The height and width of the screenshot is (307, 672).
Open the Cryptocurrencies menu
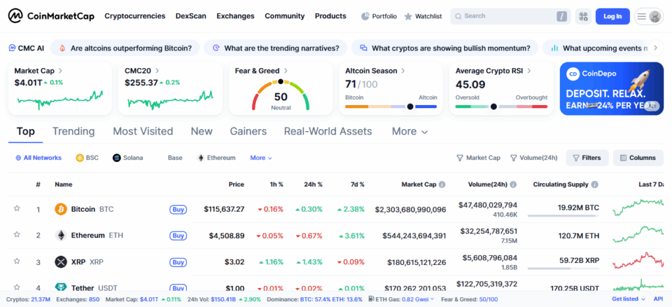pos(135,16)
